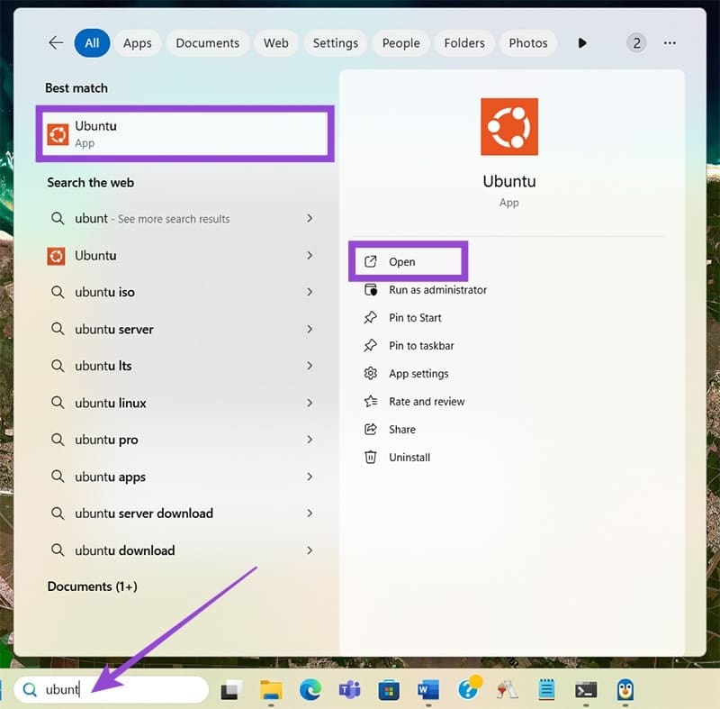Click the taskbar search box containing 'ubunt'
The height and width of the screenshot is (709, 720).
111,689
